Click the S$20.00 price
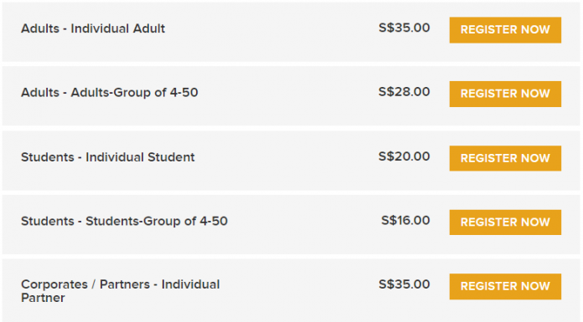Screen dimensions: 583x322 404,156
